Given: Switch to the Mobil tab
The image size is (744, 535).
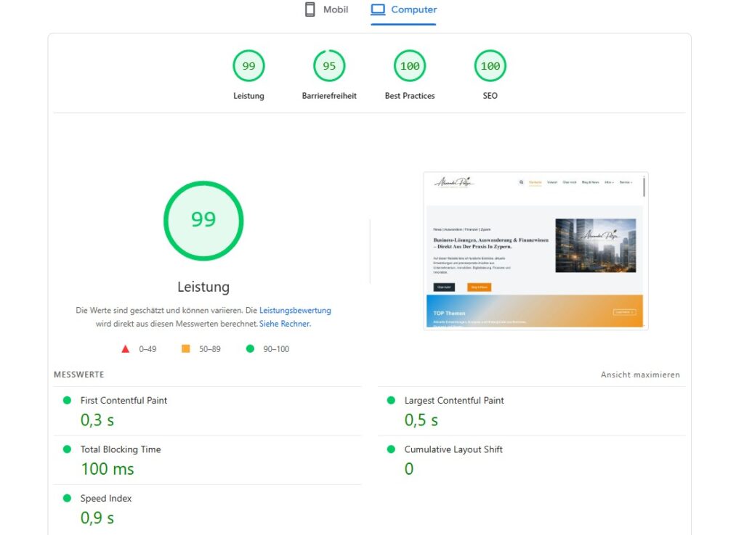Looking at the screenshot, I should 336,9.
